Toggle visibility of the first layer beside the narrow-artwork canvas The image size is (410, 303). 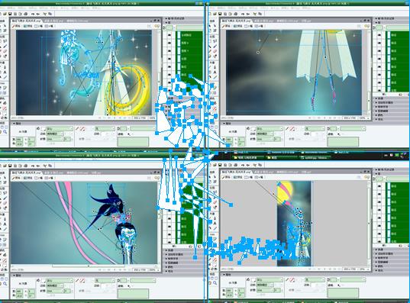pos(379,186)
